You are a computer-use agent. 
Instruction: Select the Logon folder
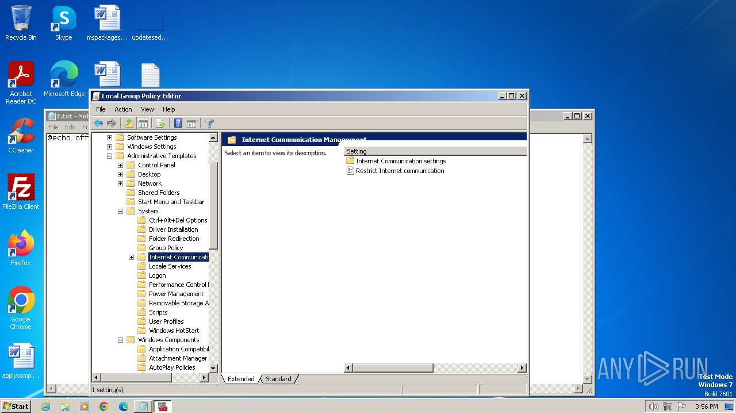coord(157,275)
